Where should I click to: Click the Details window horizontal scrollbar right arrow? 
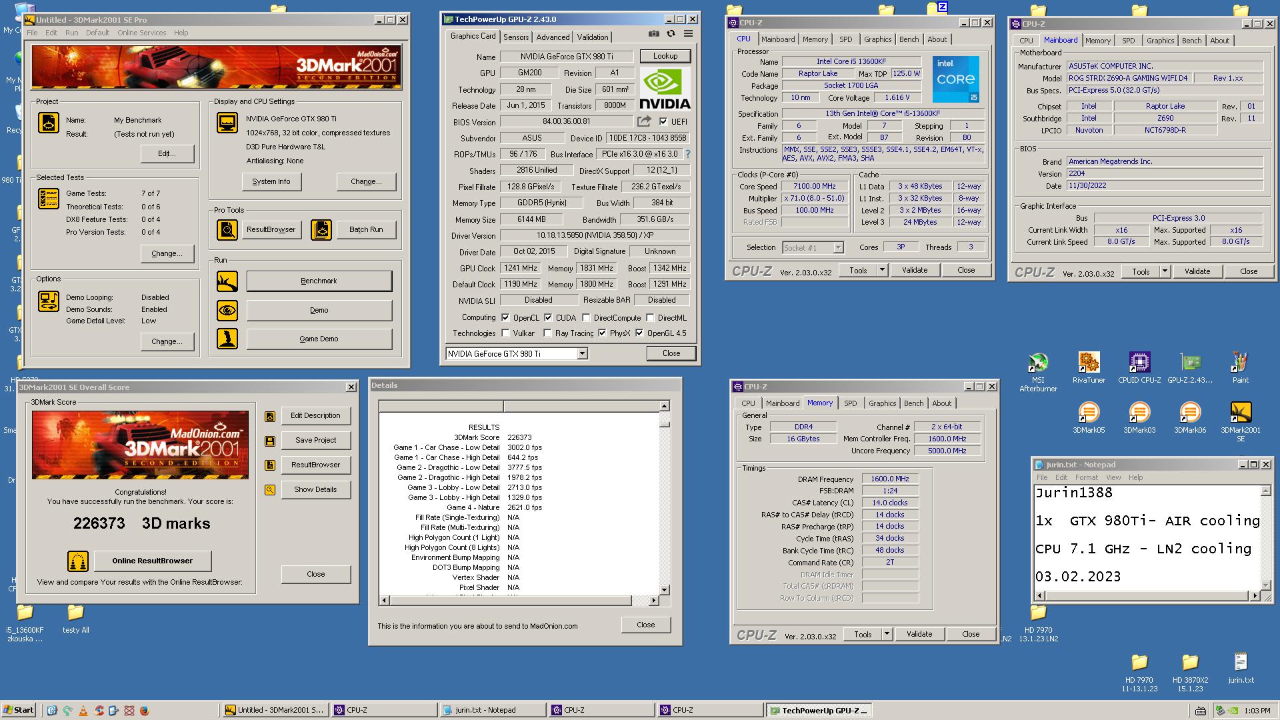[653, 601]
